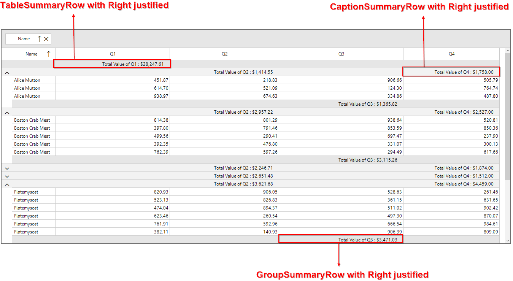Remove the Name grouping with its X icon
The image size is (513, 281).
46,39
